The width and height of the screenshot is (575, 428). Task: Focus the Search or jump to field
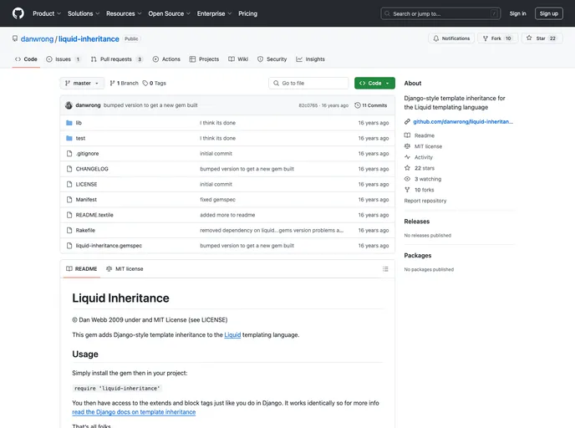(440, 13)
